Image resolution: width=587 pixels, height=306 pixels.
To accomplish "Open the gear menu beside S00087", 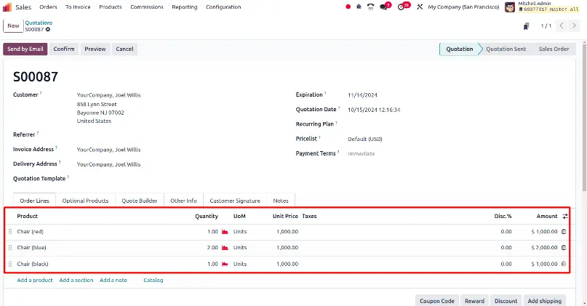I will pos(48,29).
